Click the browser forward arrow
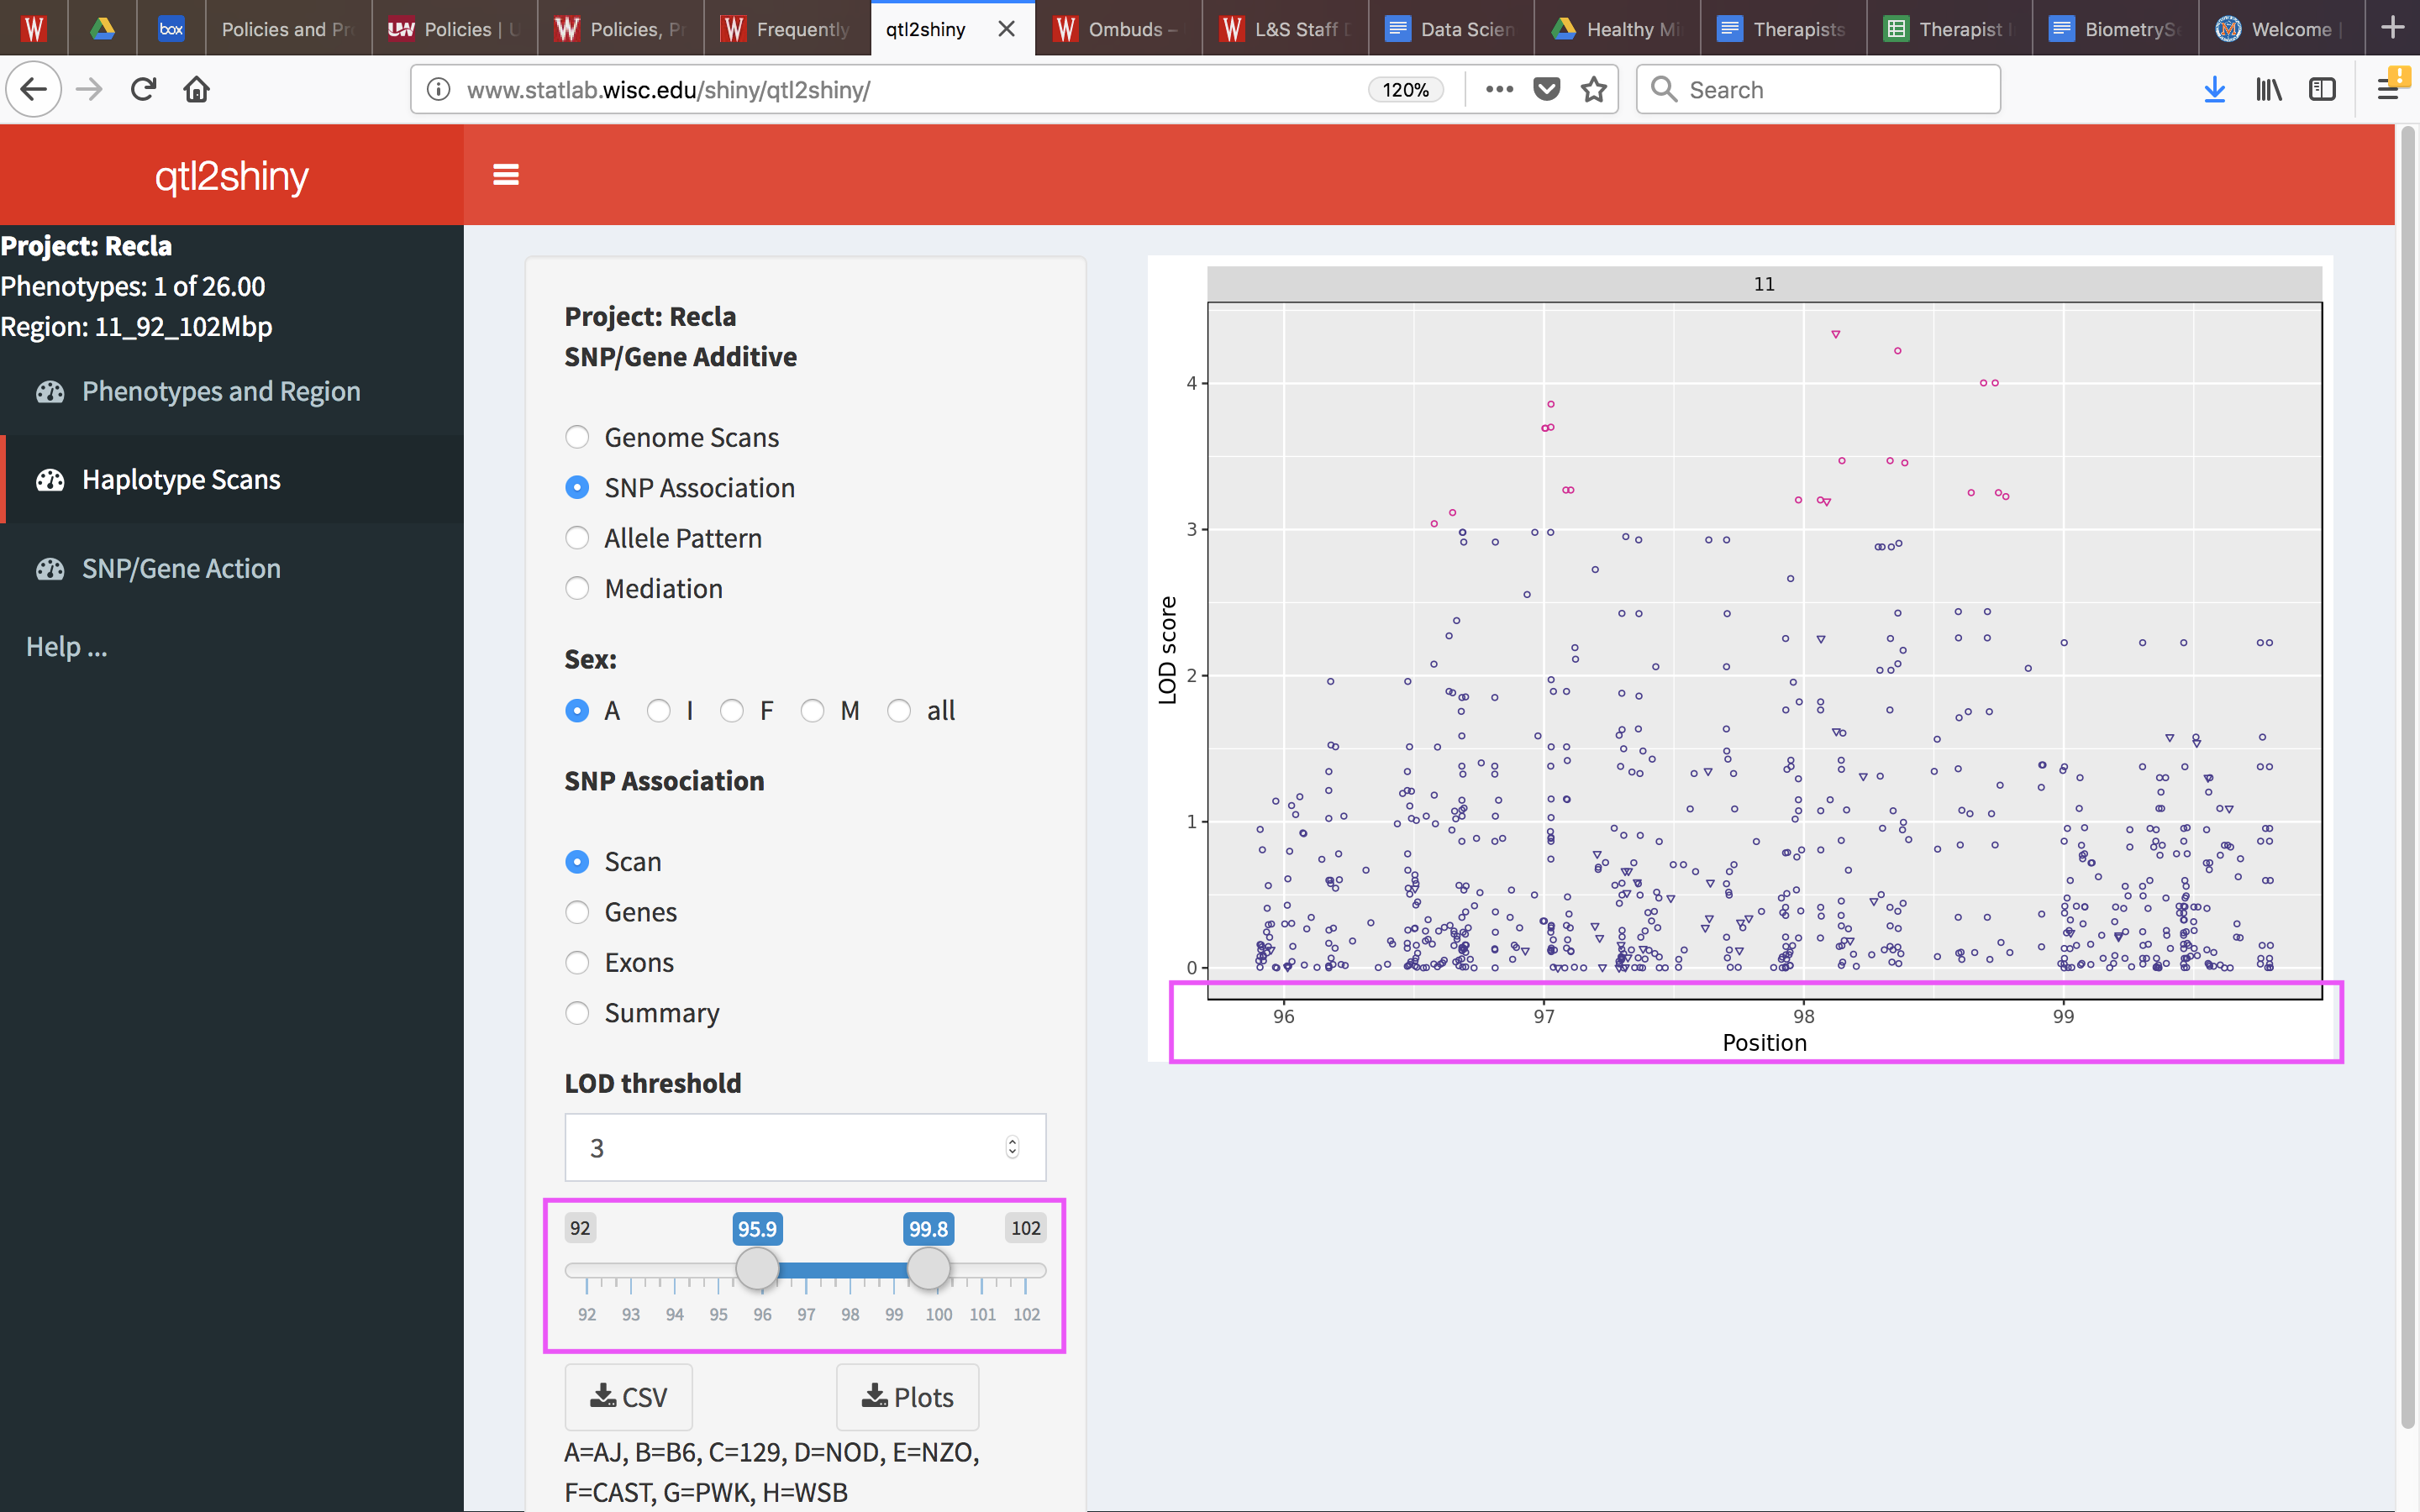Image resolution: width=2420 pixels, height=1512 pixels. pyautogui.click(x=89, y=89)
